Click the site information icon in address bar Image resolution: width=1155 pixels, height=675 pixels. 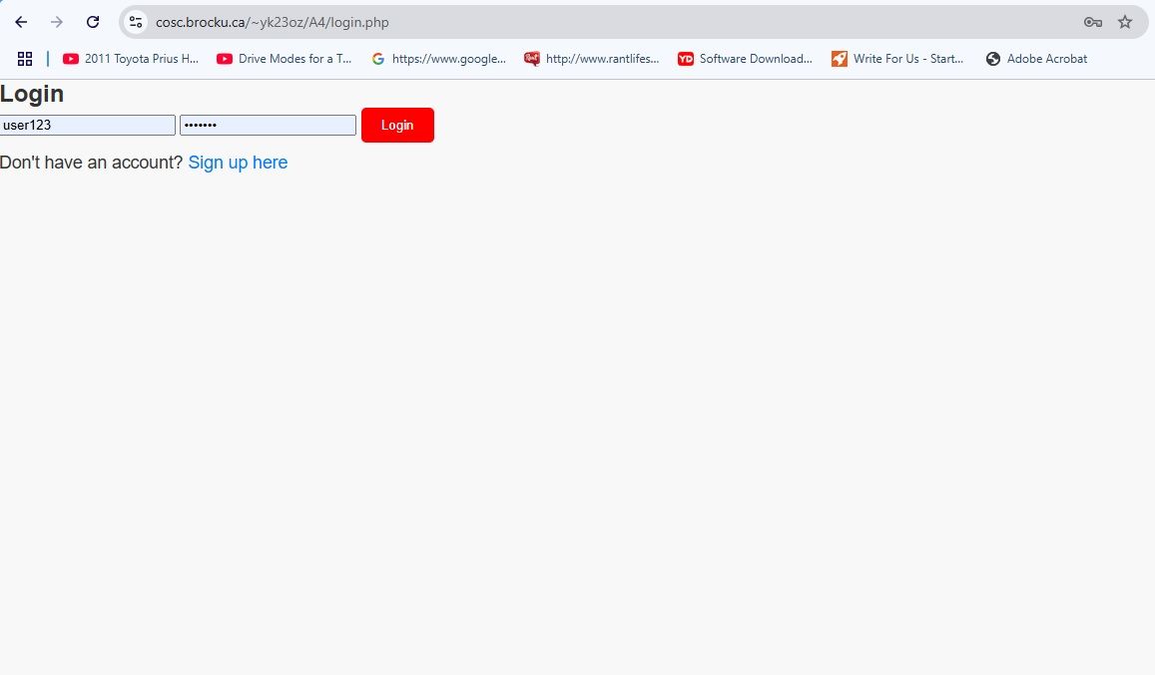[x=135, y=22]
